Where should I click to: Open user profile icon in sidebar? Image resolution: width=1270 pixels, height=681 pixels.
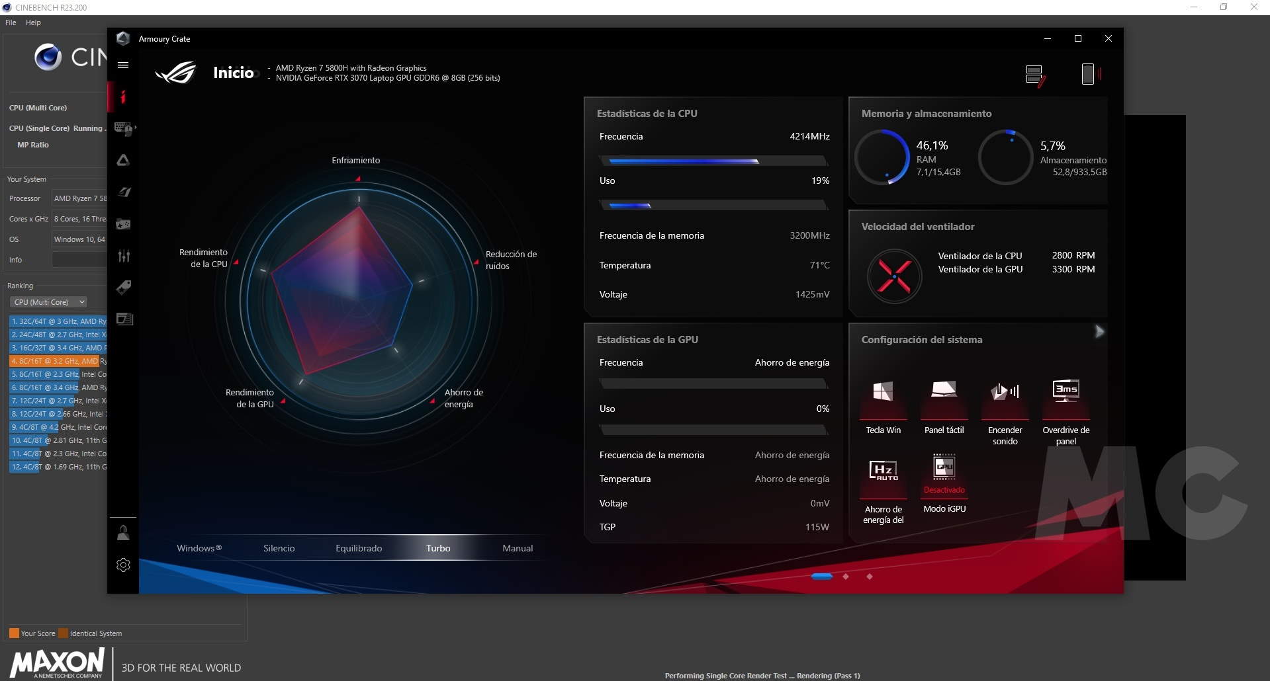[x=123, y=533]
